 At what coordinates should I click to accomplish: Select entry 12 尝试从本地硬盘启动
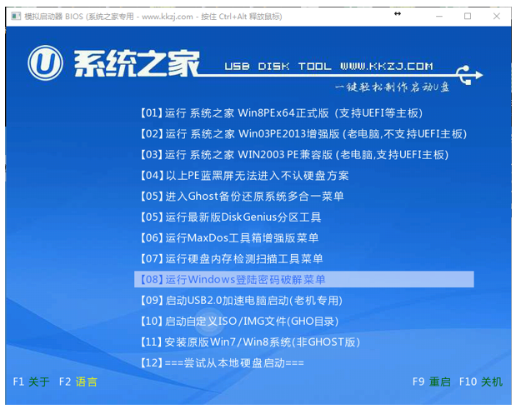(x=222, y=363)
